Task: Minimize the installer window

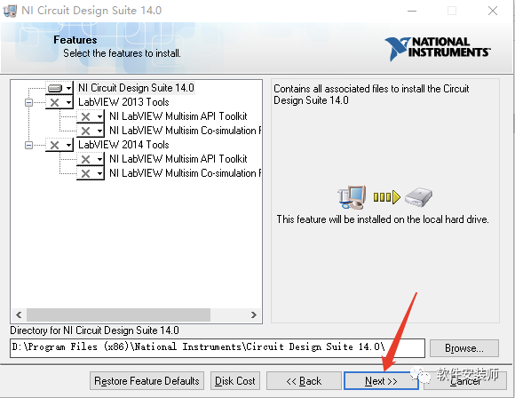Action: 412,11
